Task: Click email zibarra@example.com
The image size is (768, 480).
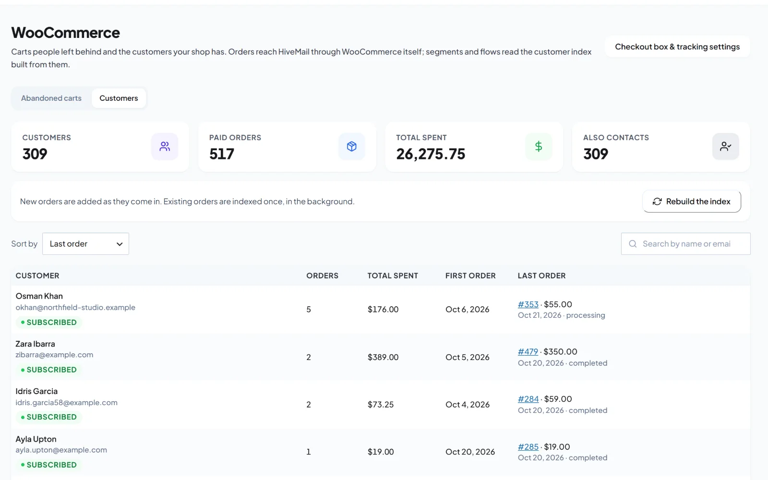Action: (x=54, y=355)
